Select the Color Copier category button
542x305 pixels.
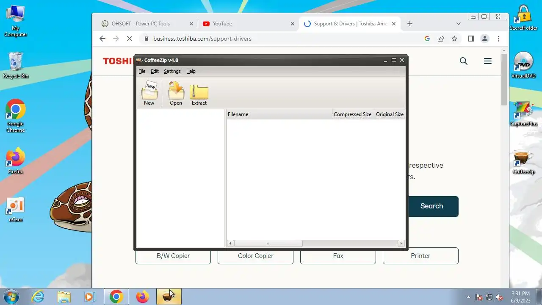[x=255, y=256]
